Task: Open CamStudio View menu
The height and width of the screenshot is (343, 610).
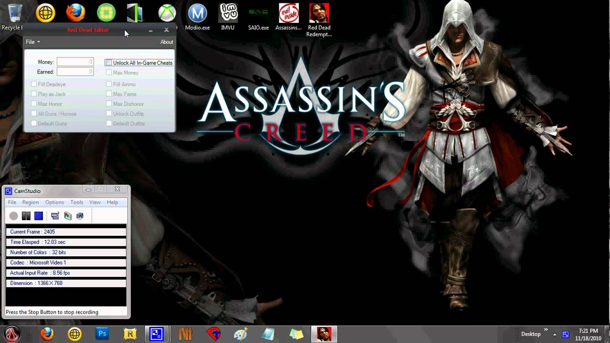Action: click(x=95, y=202)
